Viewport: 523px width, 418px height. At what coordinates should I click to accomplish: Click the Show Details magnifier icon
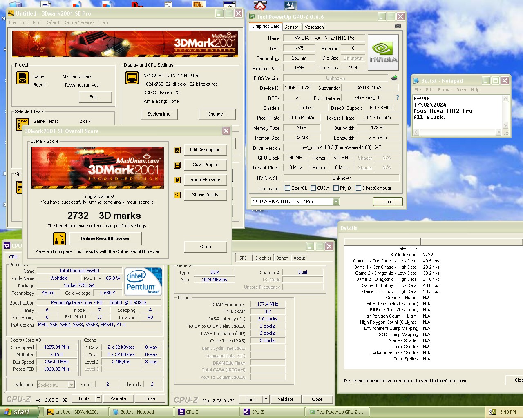177,195
